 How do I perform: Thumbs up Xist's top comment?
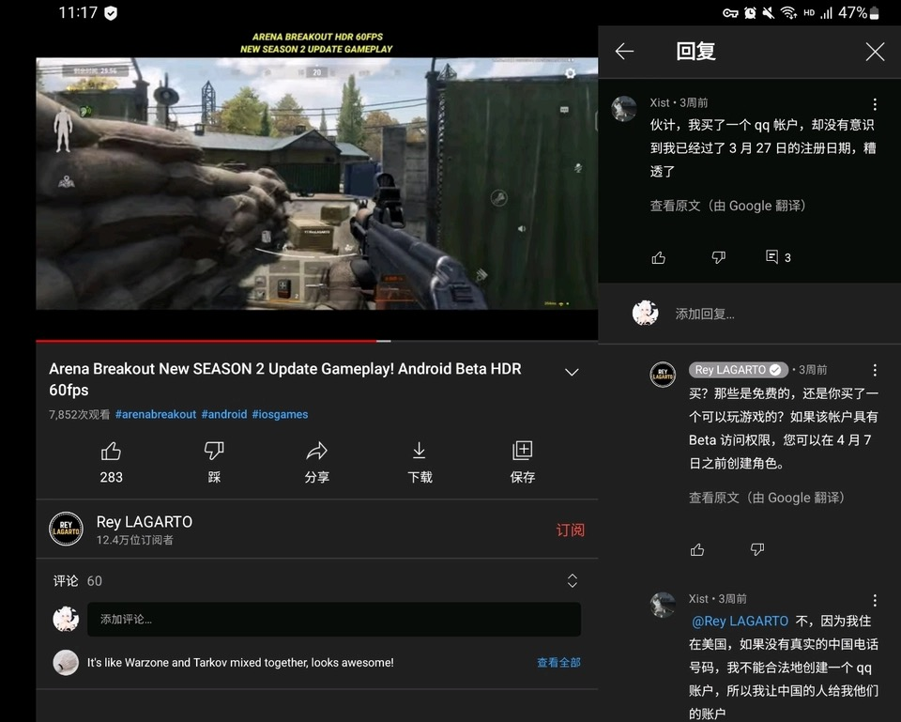(659, 257)
